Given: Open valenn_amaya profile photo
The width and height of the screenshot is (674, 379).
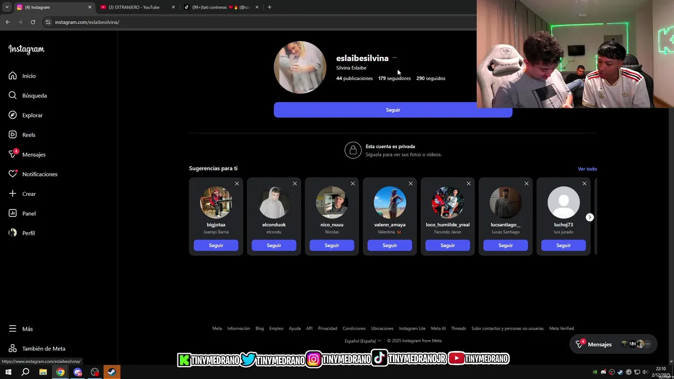Looking at the screenshot, I should (x=390, y=203).
